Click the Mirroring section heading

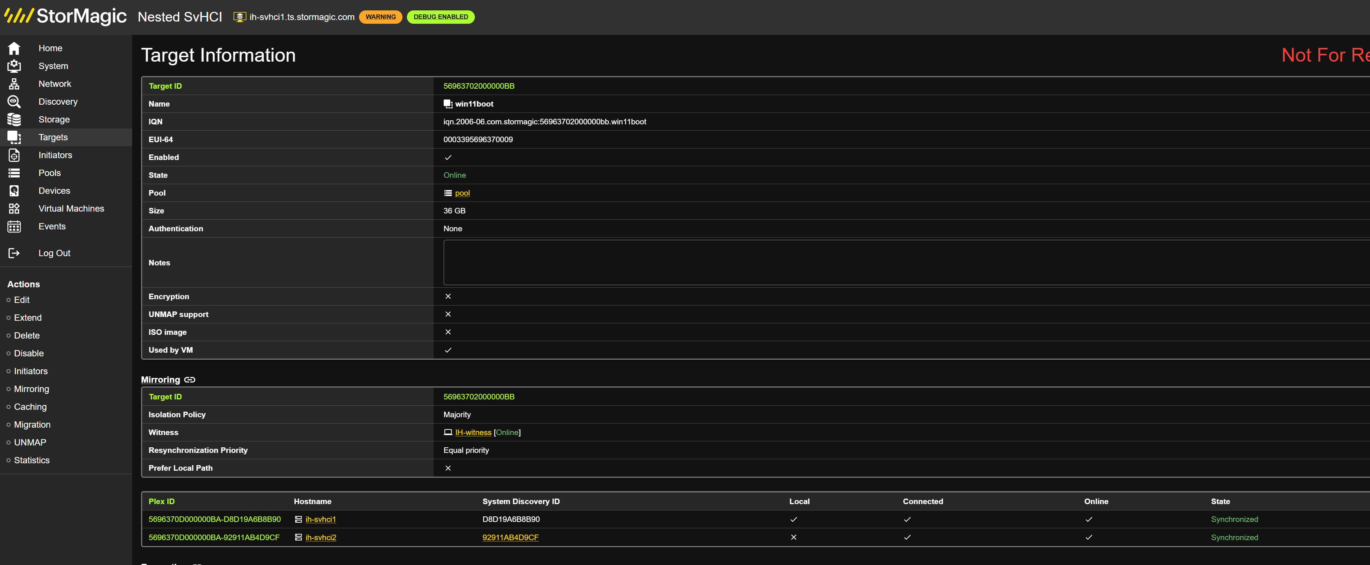point(161,379)
